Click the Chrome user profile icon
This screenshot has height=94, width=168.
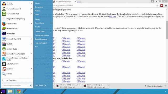(152, 1)
